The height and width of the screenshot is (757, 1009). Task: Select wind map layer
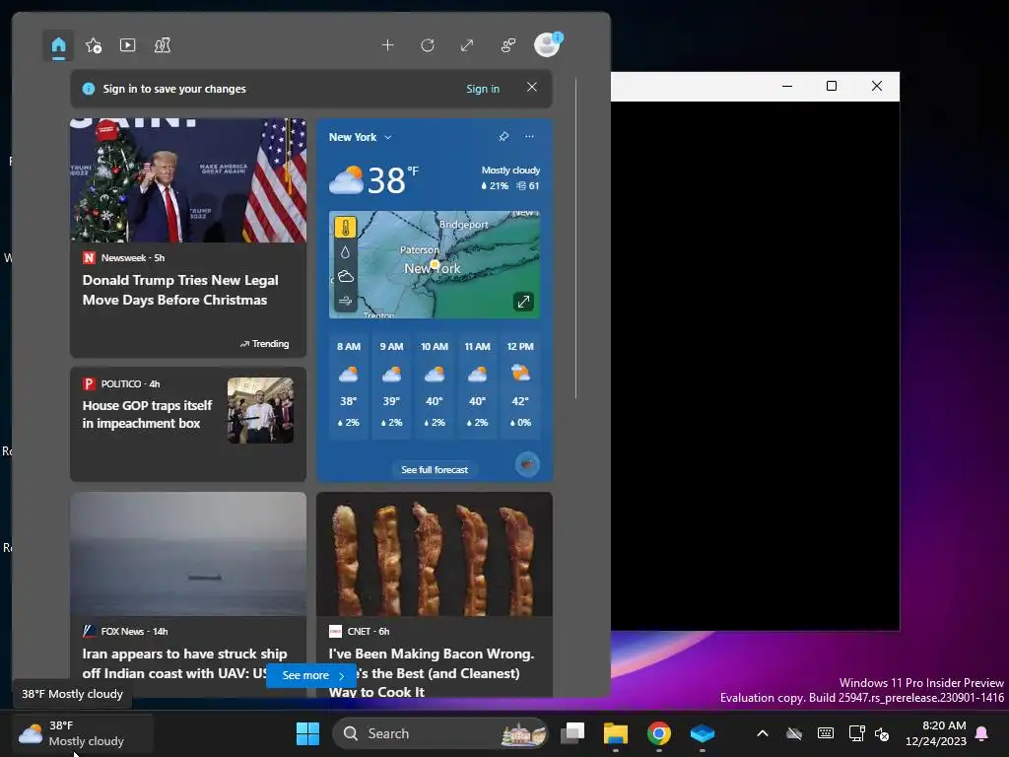(x=346, y=301)
